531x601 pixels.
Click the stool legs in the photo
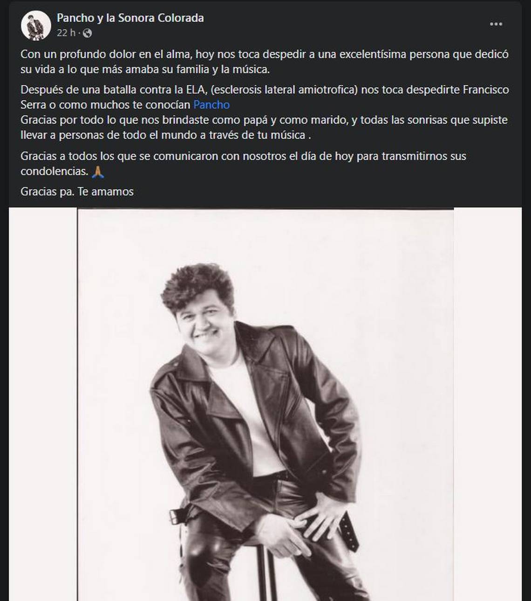268,573
